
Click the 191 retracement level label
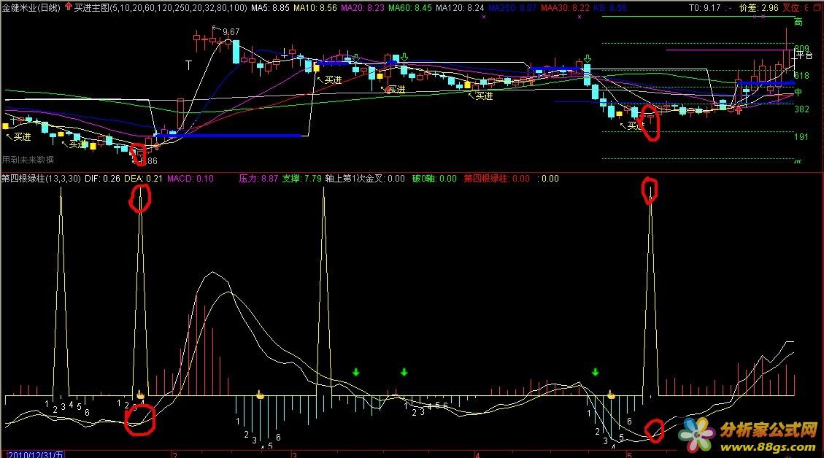click(x=801, y=136)
